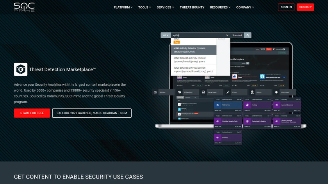Viewport: 328px width, 184px height.
Task: Click the user avatar icon in laptop screen
Action: [x=283, y=49]
